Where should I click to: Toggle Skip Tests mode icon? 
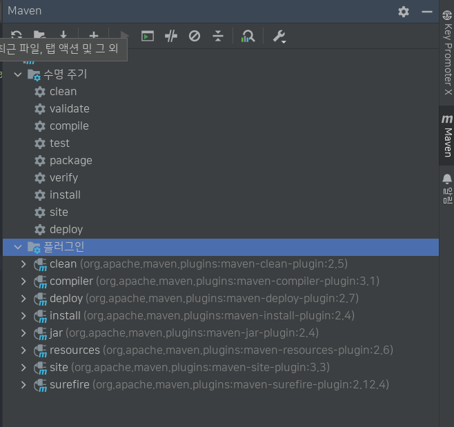(x=195, y=36)
